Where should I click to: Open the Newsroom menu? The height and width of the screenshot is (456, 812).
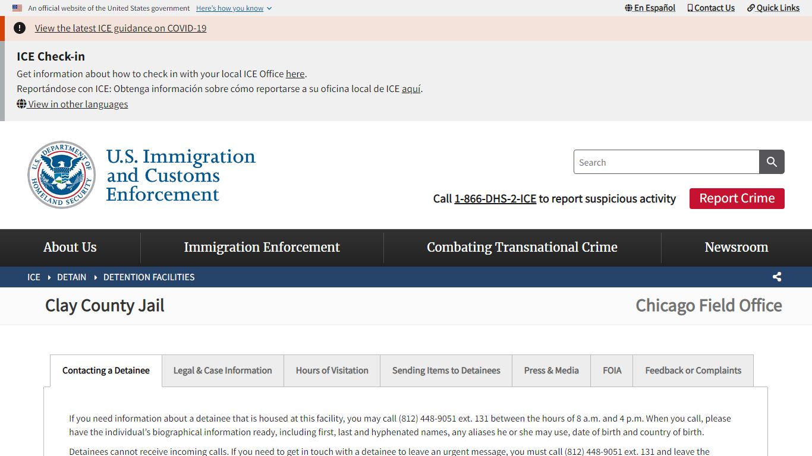click(737, 247)
